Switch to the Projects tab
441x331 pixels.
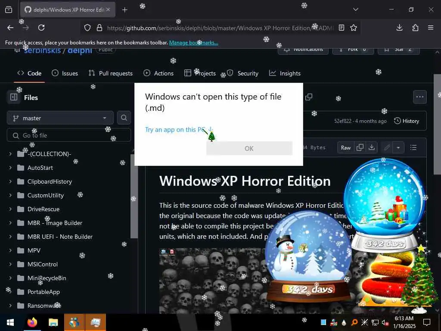tap(200, 73)
